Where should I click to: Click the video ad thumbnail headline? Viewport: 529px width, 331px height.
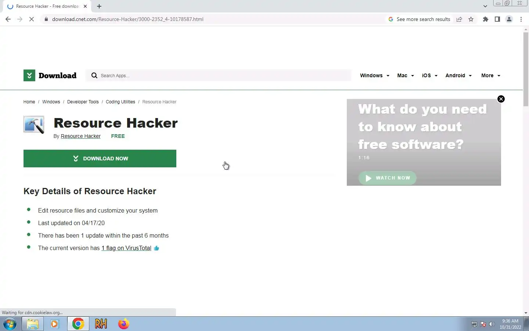(422, 127)
